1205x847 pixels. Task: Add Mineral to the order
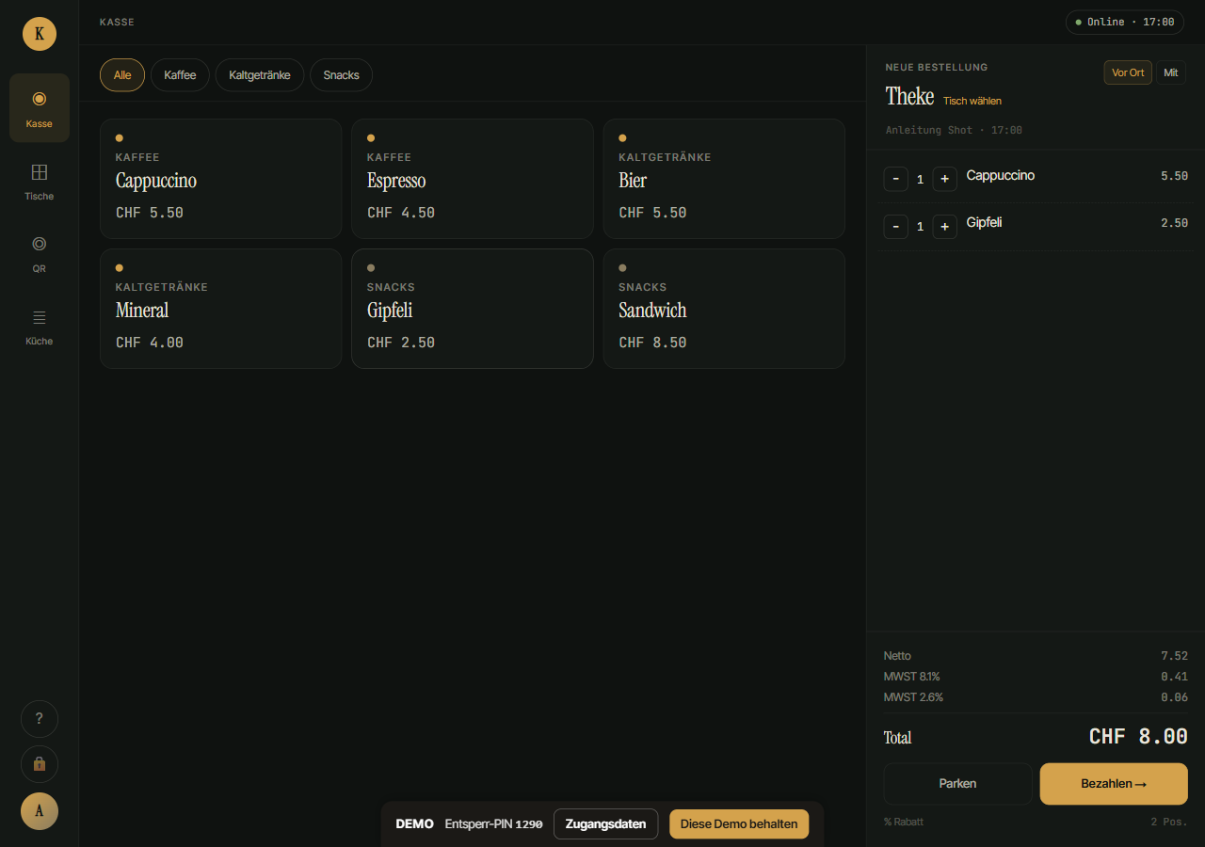point(220,309)
